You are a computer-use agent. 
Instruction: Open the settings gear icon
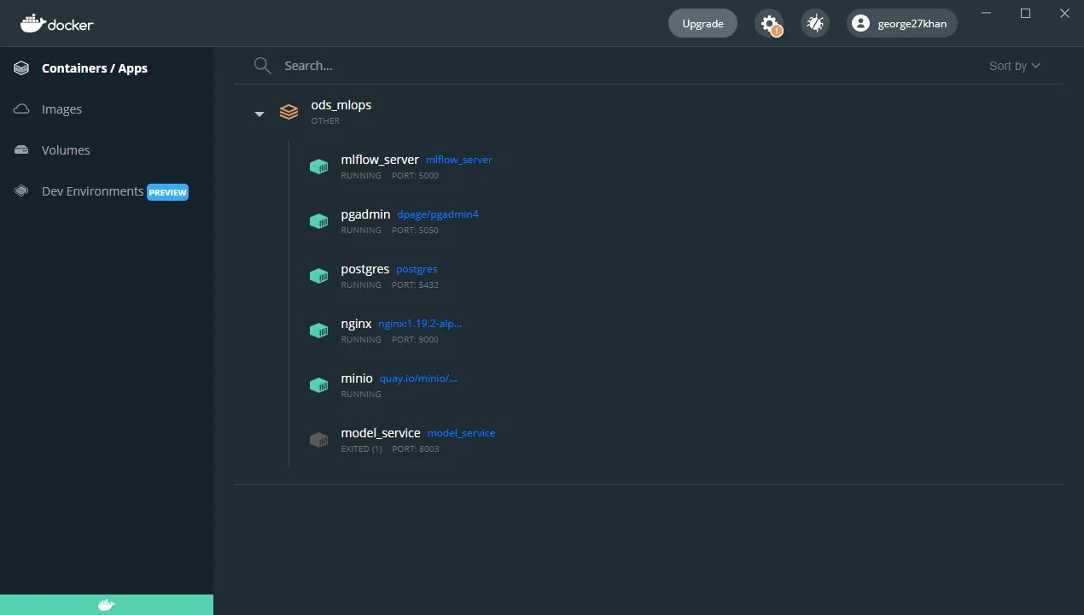(769, 23)
